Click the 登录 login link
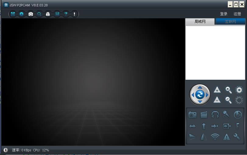The image size is (247, 155). click(x=224, y=14)
